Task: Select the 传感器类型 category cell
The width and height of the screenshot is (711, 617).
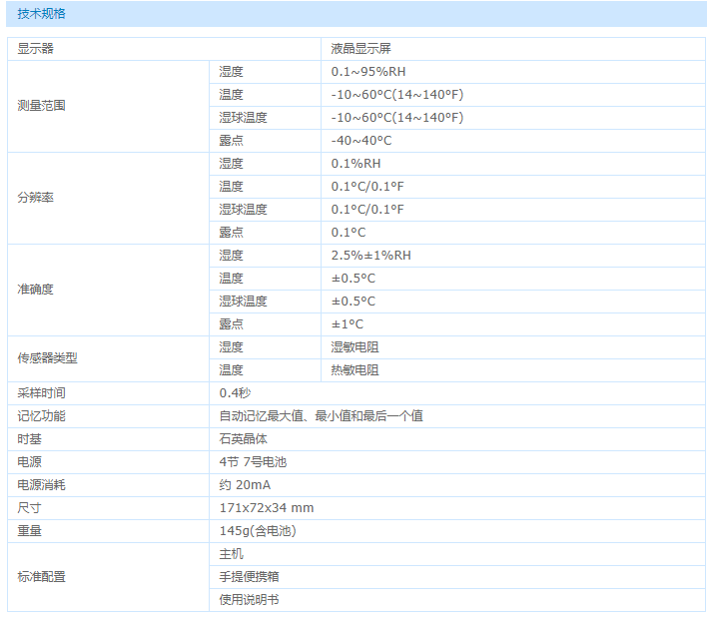Action: [47, 358]
